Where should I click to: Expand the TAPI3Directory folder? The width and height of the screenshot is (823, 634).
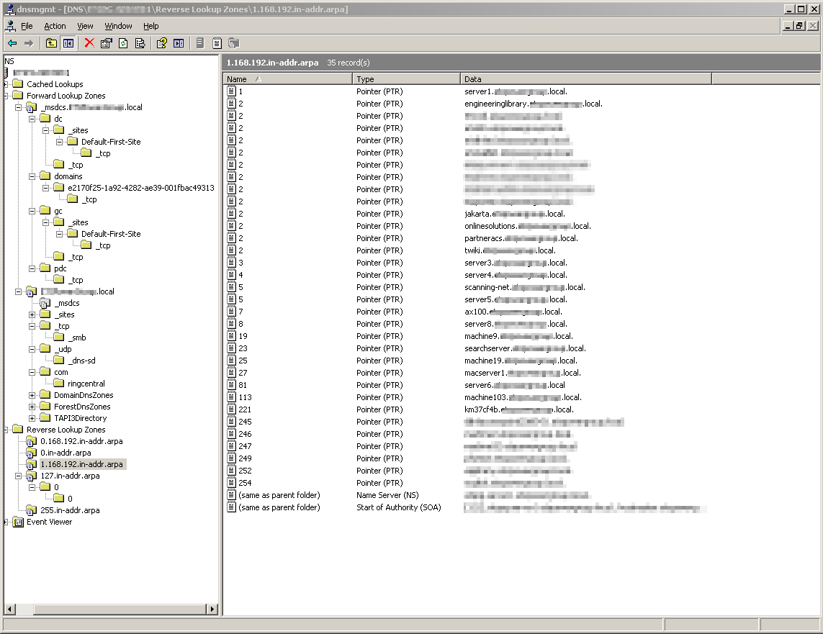point(32,418)
